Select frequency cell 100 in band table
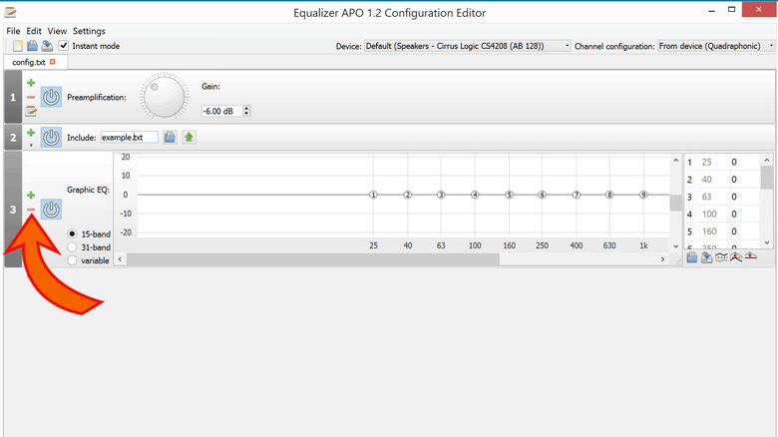This screenshot has width=778, height=437. tap(713, 215)
